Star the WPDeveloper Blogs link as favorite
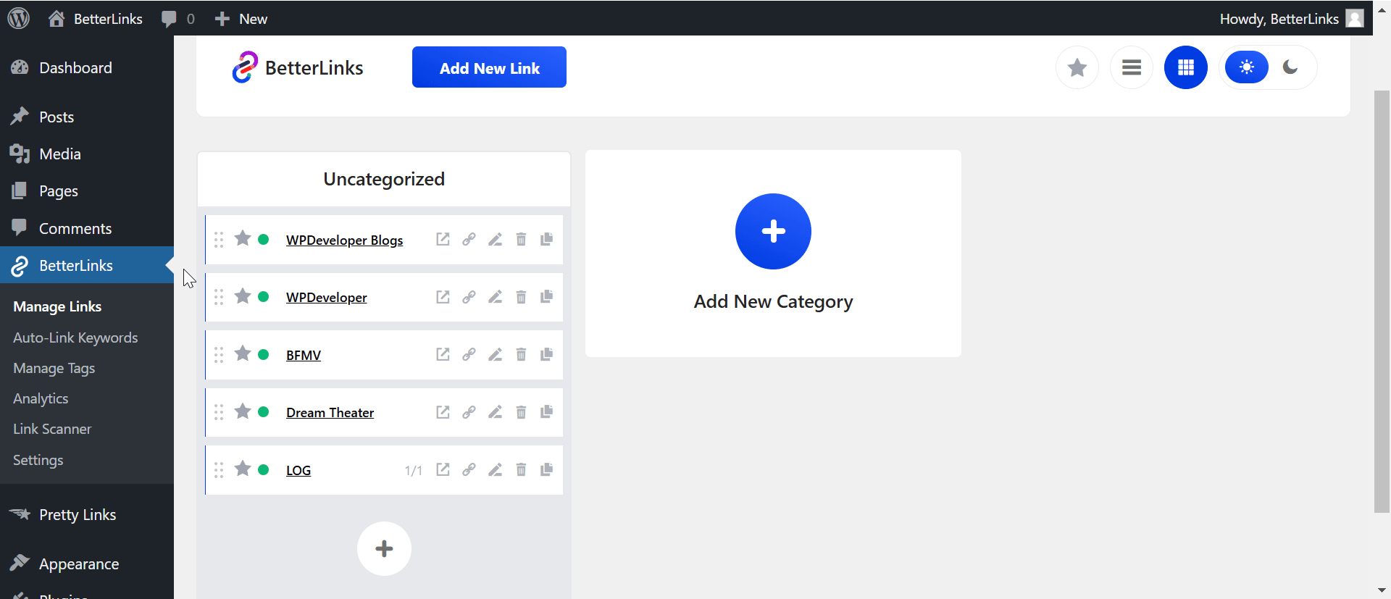The height and width of the screenshot is (599, 1391). coord(243,238)
